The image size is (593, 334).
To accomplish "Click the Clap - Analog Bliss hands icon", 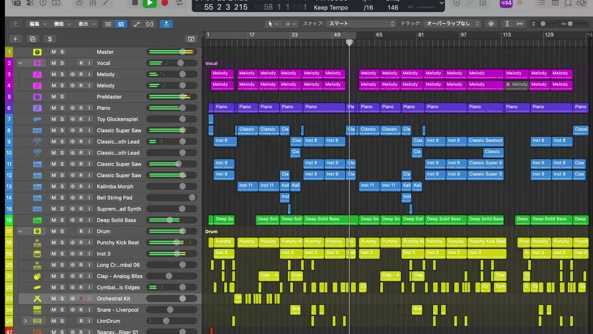I will coord(37,276).
